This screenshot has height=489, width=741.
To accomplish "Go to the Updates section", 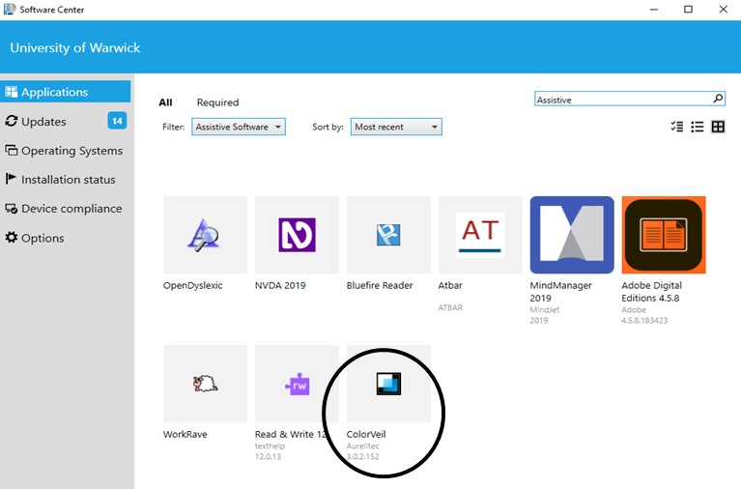I will 43,122.
